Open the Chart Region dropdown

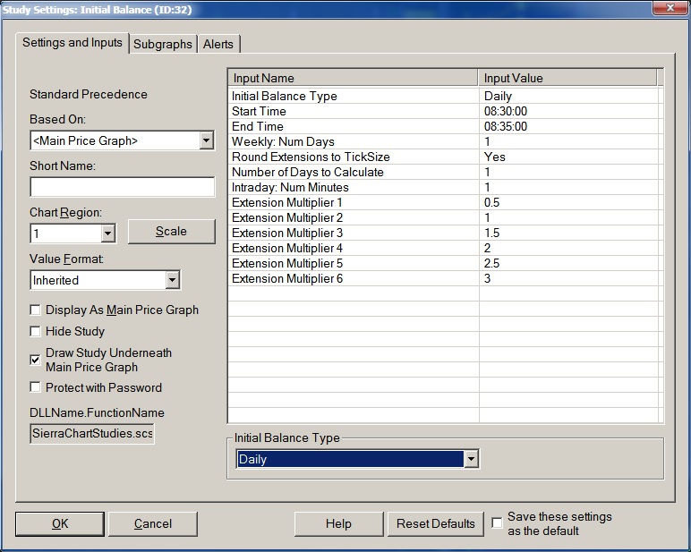coord(108,234)
